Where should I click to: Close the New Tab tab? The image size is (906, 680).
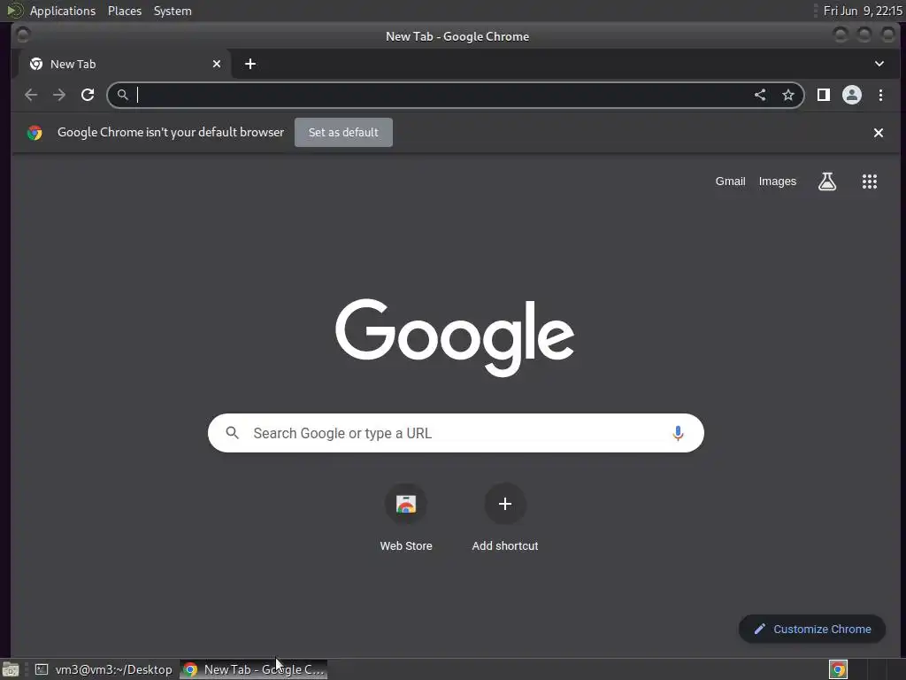tap(217, 64)
